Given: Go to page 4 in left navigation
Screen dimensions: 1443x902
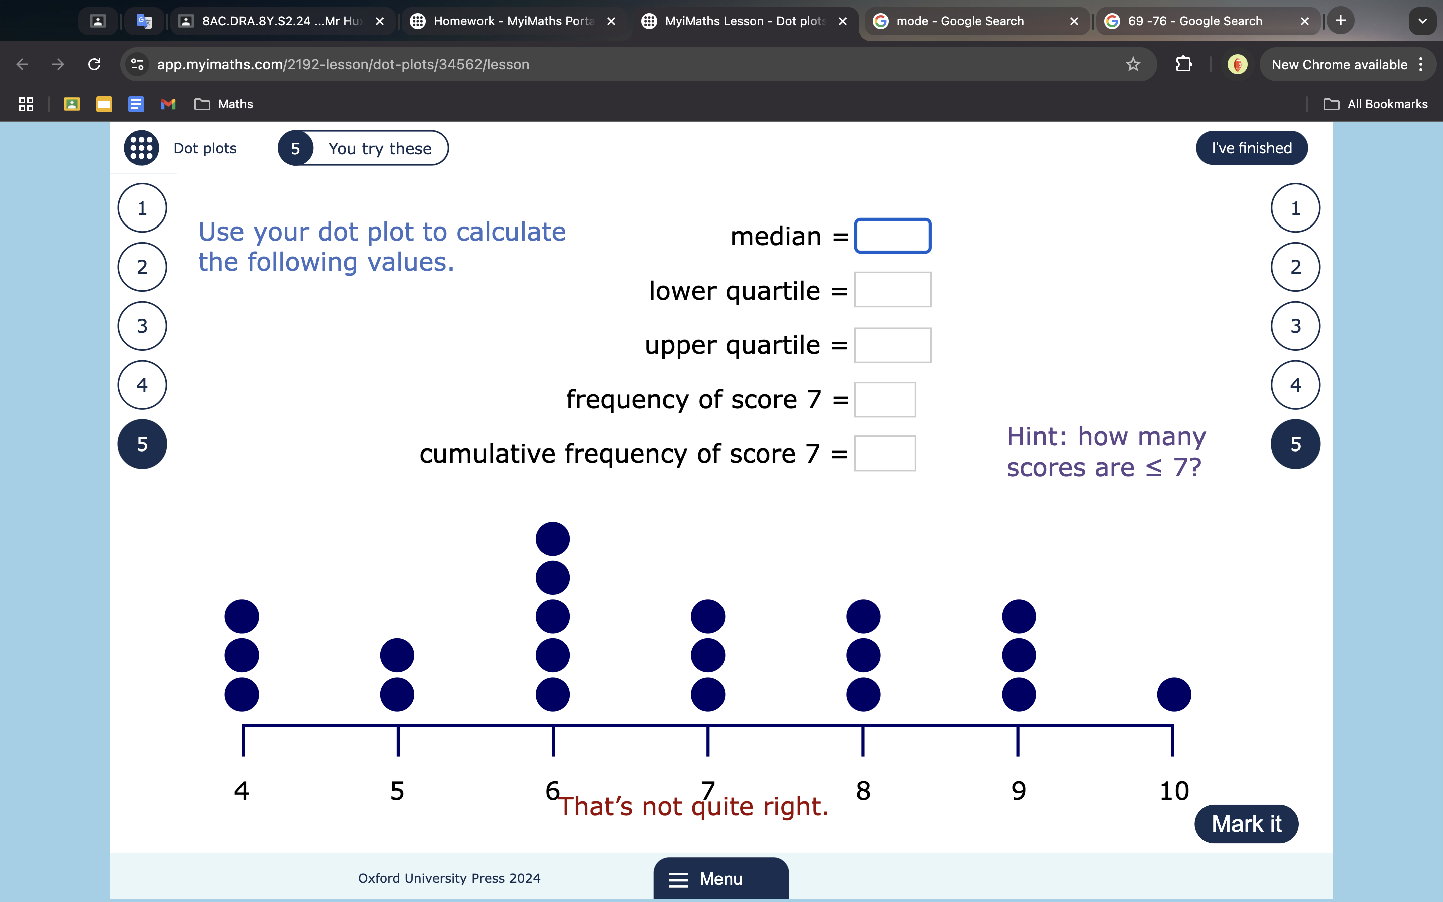Looking at the screenshot, I should tap(142, 385).
